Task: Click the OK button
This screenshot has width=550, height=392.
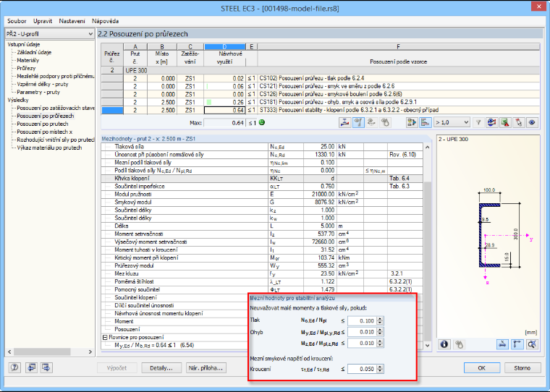Action: coord(482,368)
